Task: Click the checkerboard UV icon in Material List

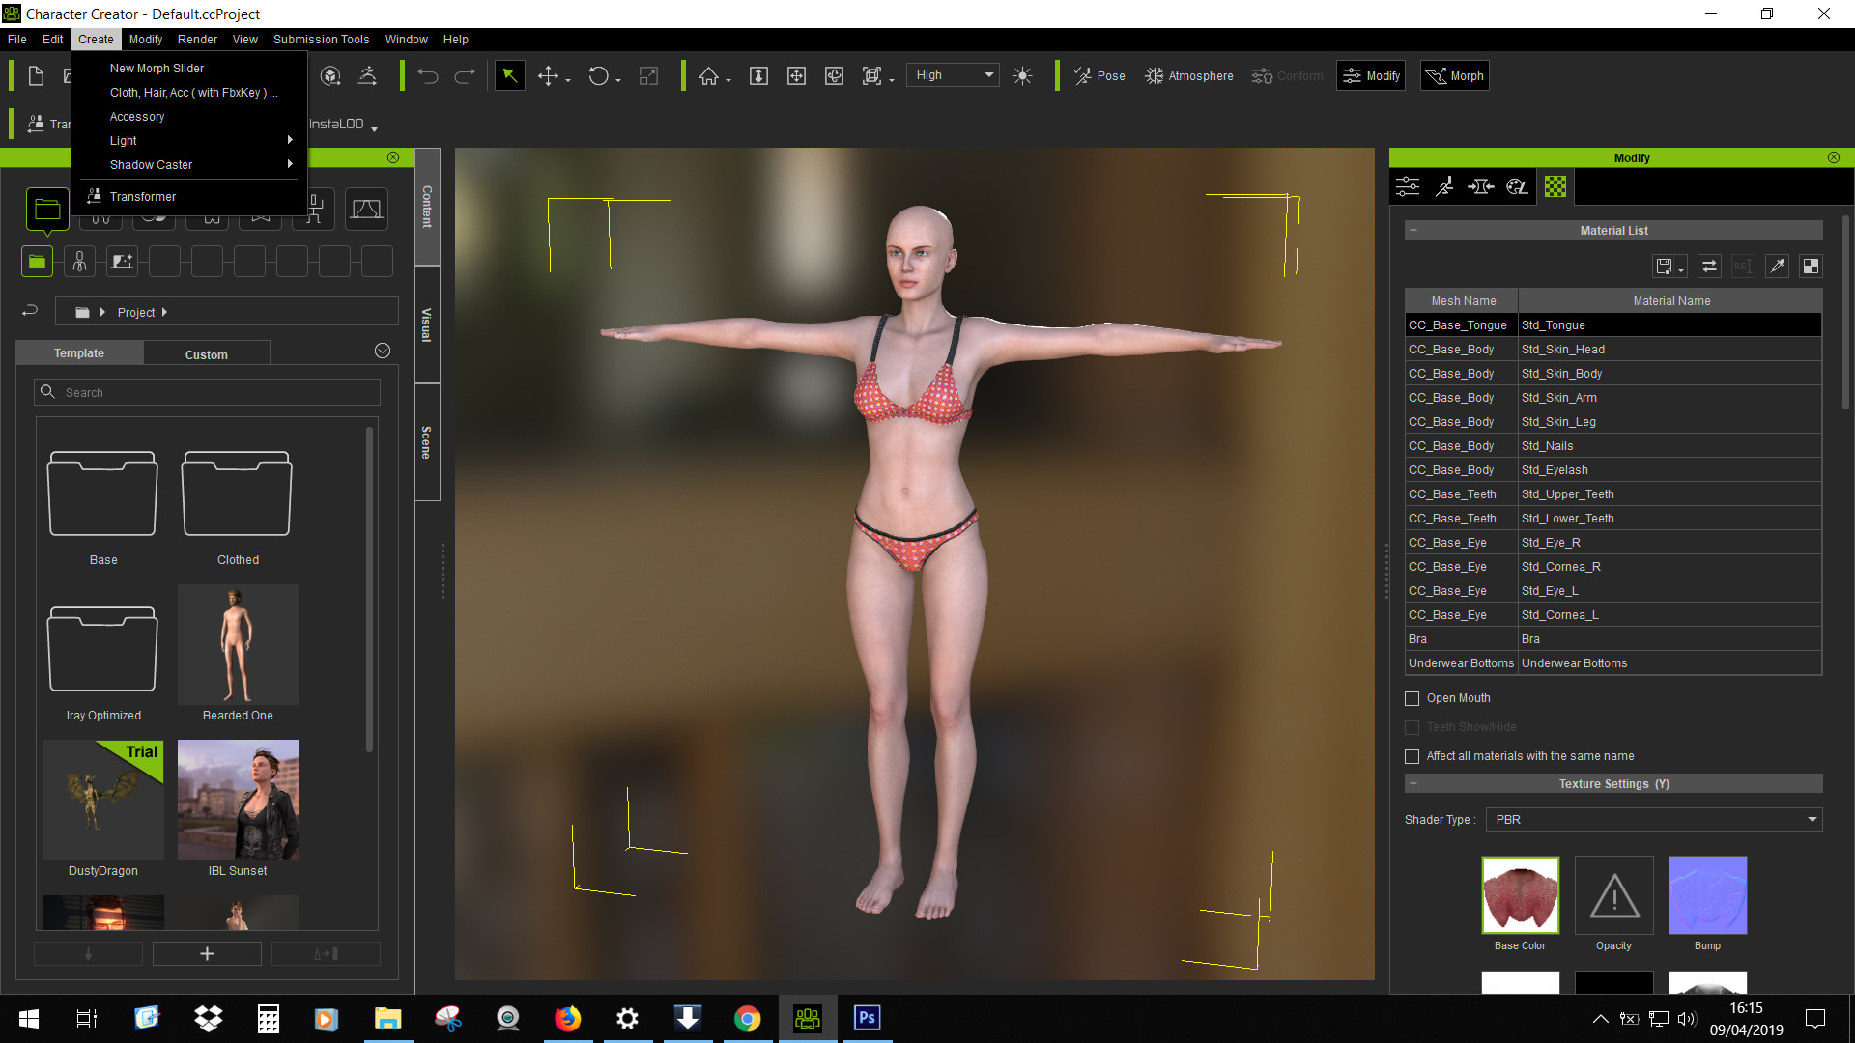Action: (1812, 267)
